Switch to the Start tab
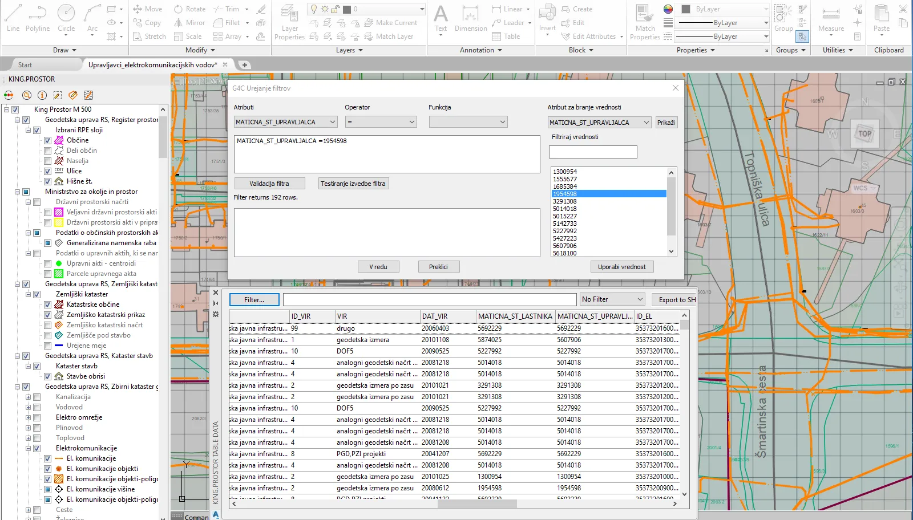Viewport: 913px width, 520px height. [25, 65]
